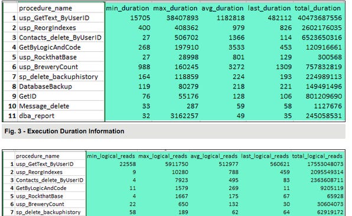
Task: Select the total_logical_reads value 17553048073
Action: (x=325, y=164)
